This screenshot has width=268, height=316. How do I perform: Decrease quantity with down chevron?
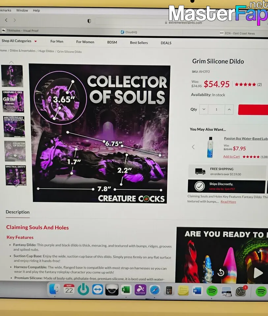point(204,109)
